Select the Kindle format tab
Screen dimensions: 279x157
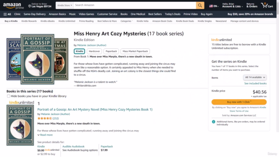pos(79,51)
